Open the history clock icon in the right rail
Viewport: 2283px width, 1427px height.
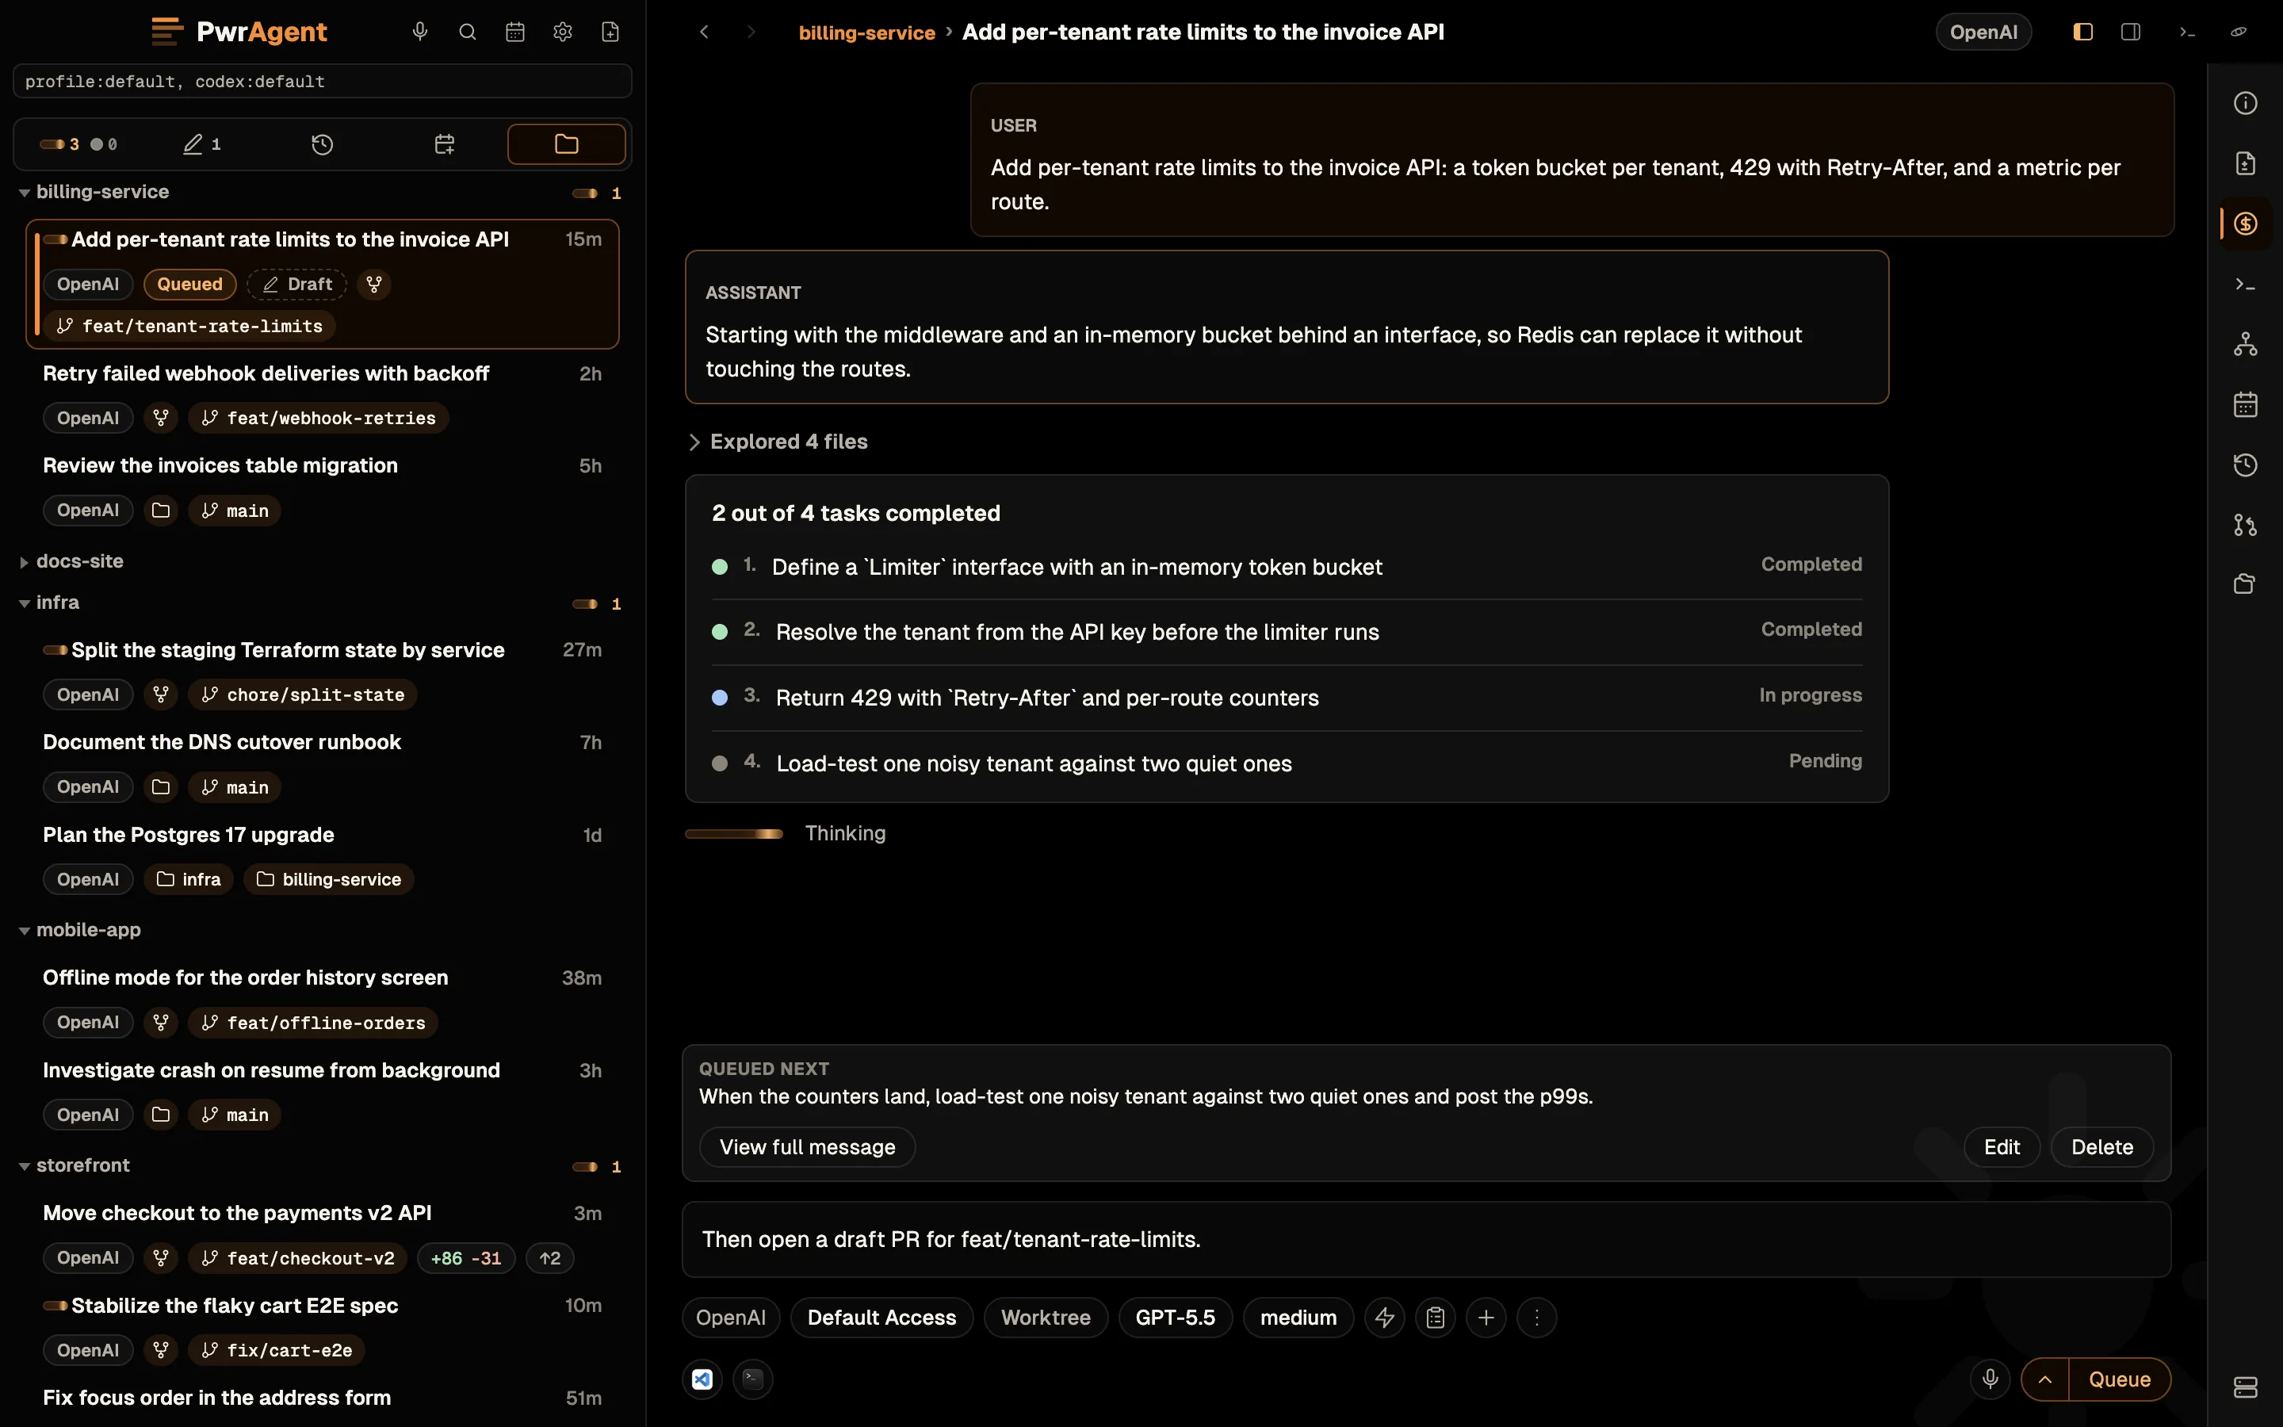[2245, 465]
